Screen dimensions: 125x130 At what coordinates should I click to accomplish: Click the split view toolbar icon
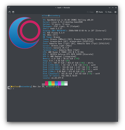[13, 12]
